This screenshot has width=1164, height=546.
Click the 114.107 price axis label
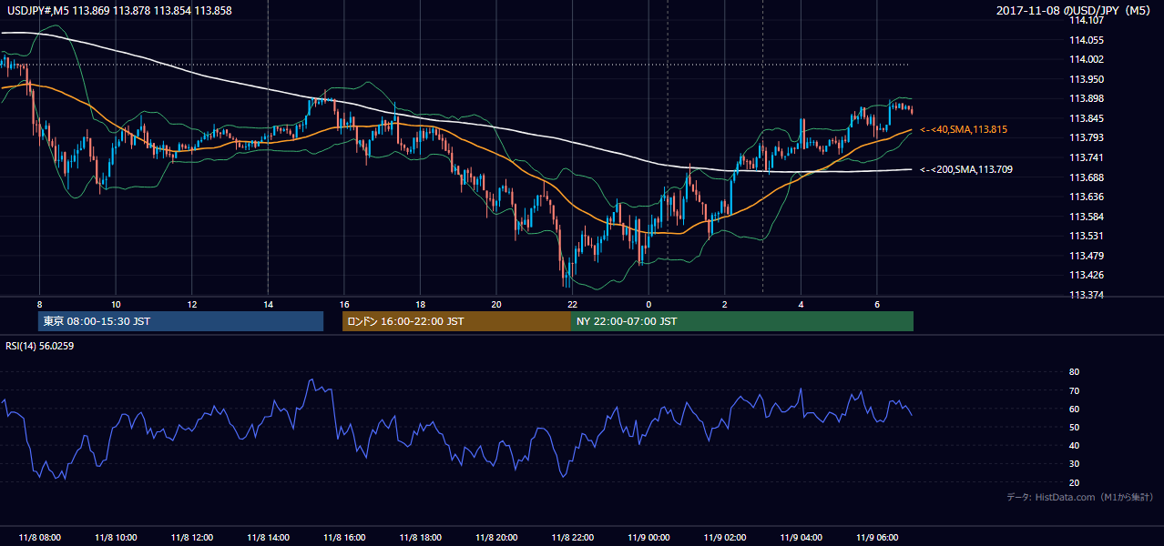point(1087,20)
